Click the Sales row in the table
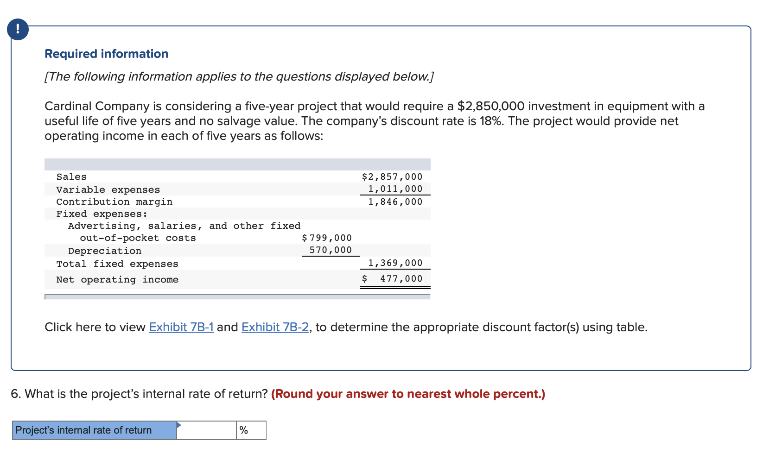 coord(71,176)
